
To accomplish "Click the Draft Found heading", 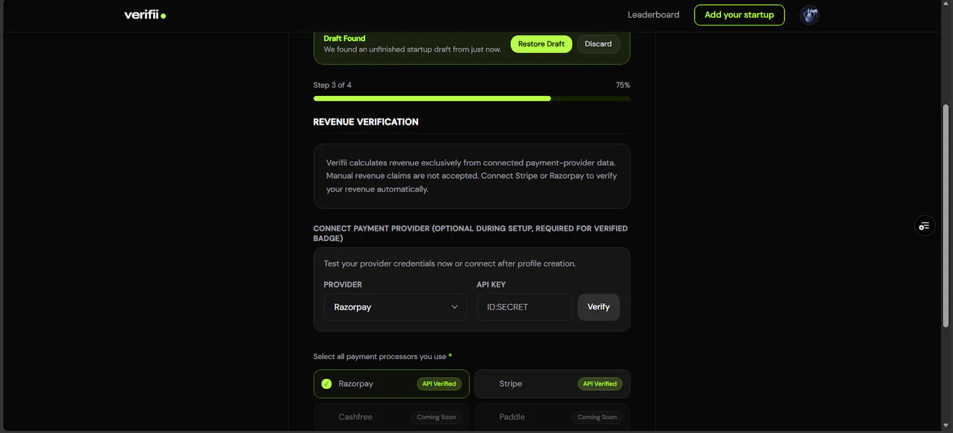I will pos(344,38).
